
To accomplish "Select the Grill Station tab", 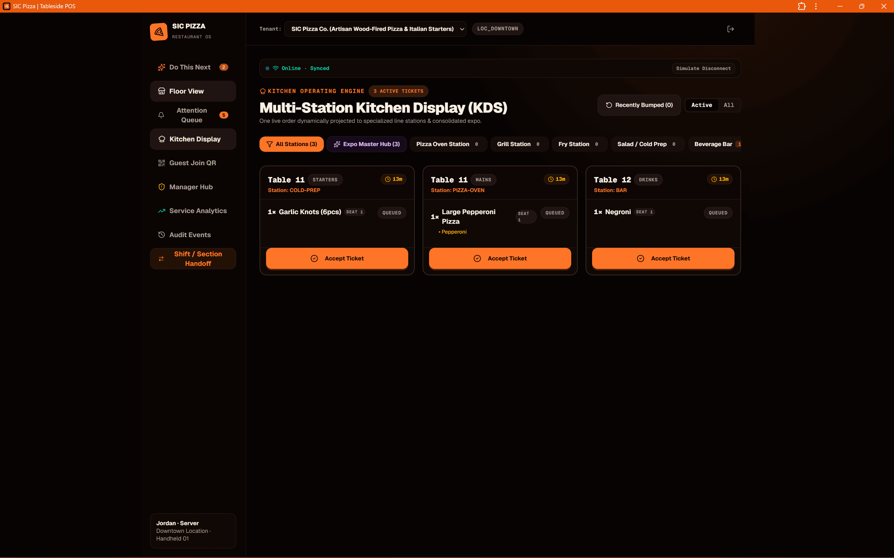I will 519,144.
